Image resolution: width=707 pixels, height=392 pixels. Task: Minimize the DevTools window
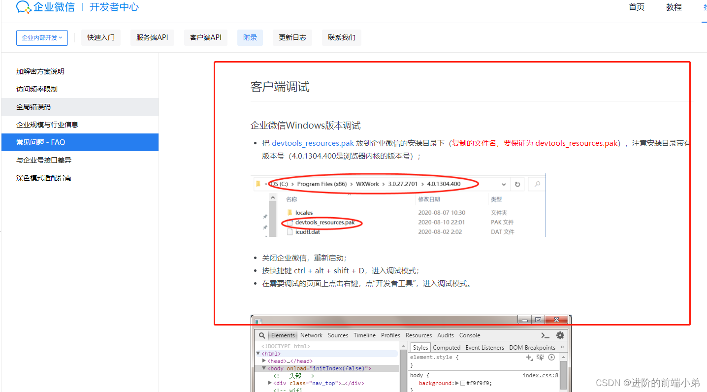525,320
